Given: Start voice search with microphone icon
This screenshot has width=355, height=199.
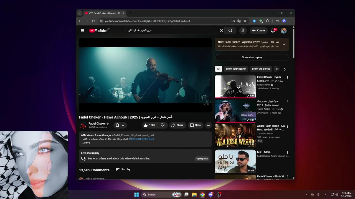Looking at the screenshot, I should coord(243,31).
